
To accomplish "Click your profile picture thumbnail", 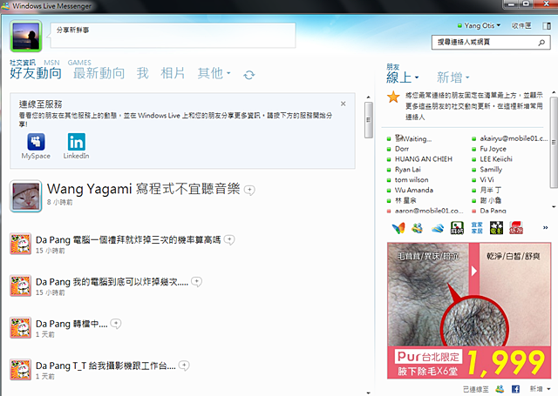I will pyautogui.click(x=25, y=36).
